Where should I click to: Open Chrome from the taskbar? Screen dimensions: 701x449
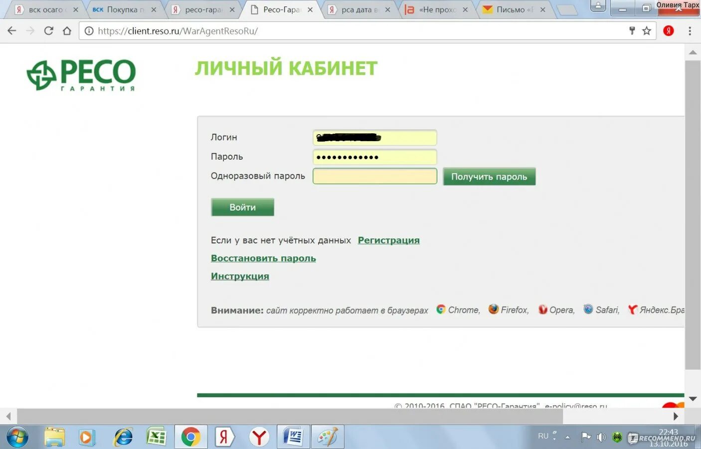point(190,438)
